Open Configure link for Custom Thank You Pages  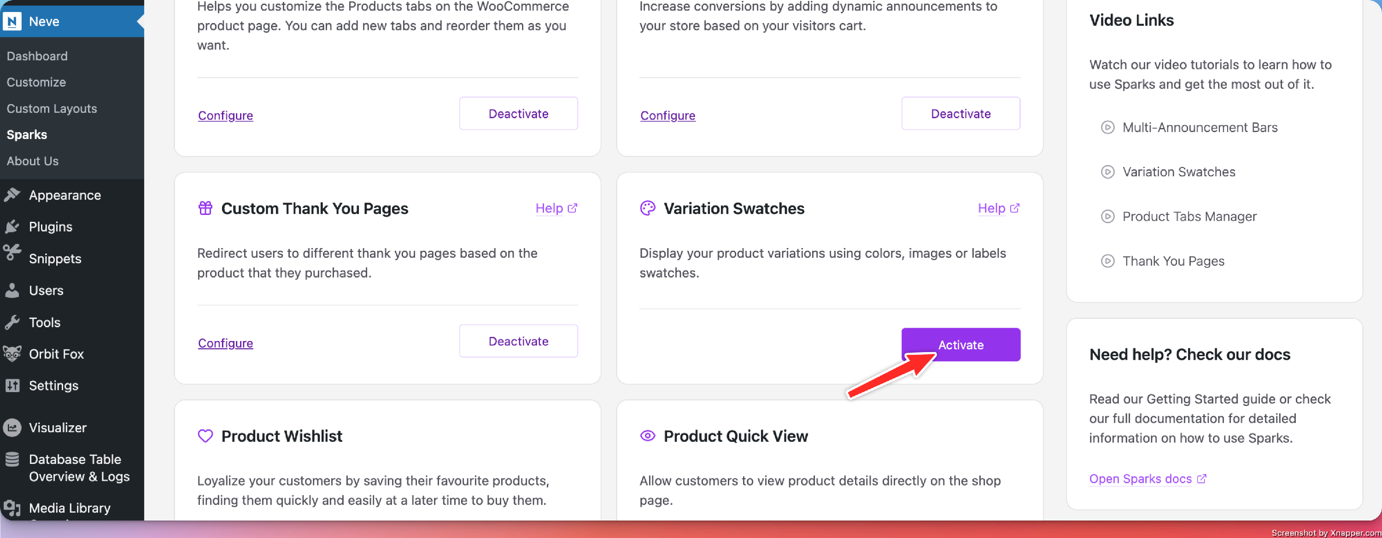(x=225, y=343)
